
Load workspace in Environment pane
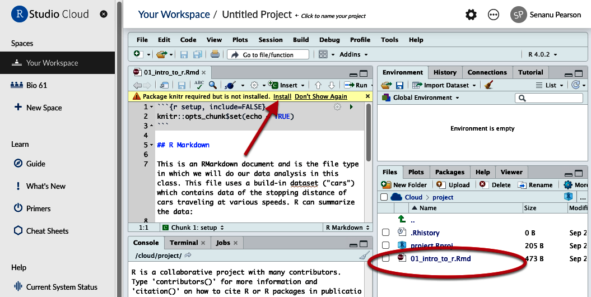click(387, 85)
